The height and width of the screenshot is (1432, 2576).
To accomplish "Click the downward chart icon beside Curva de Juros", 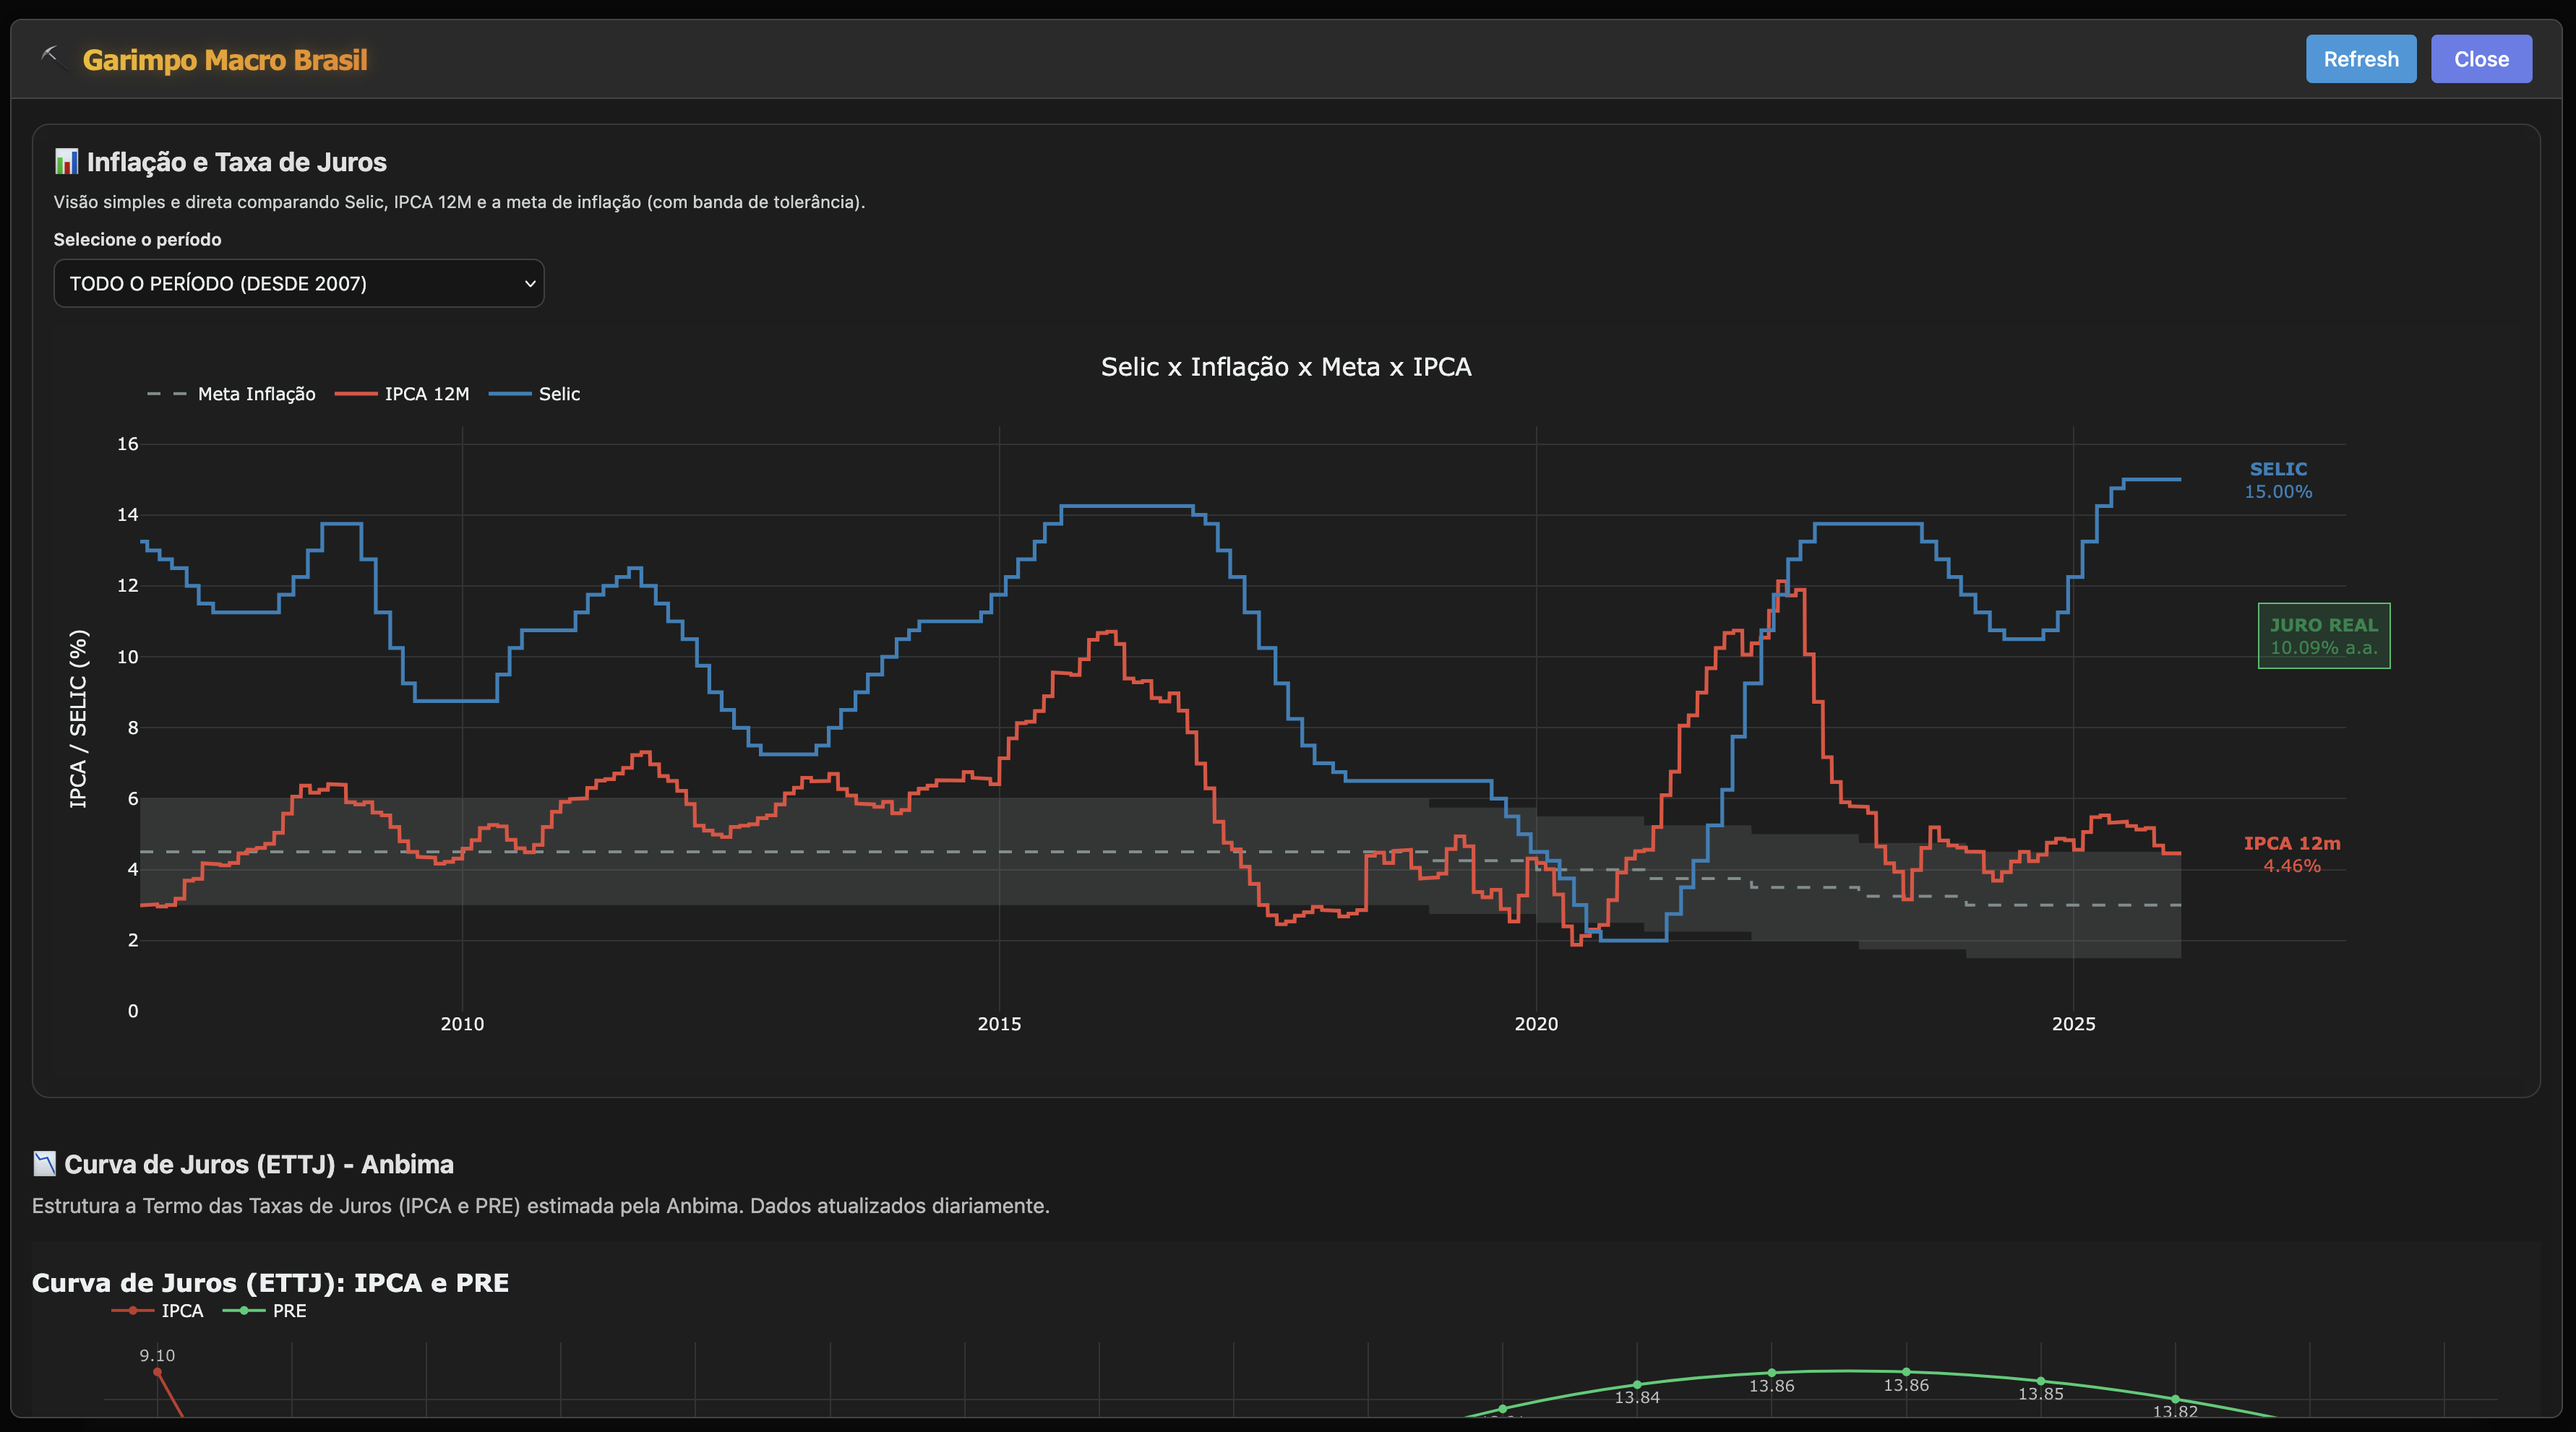I will tap(44, 1164).
